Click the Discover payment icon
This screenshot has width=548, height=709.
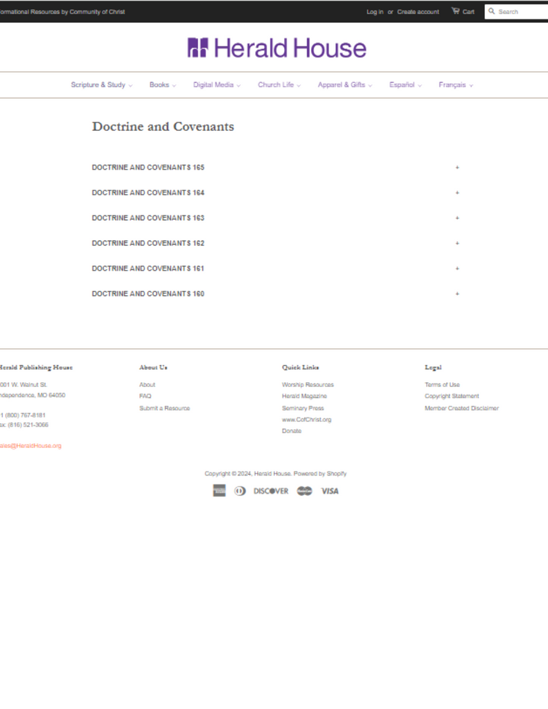(x=271, y=491)
